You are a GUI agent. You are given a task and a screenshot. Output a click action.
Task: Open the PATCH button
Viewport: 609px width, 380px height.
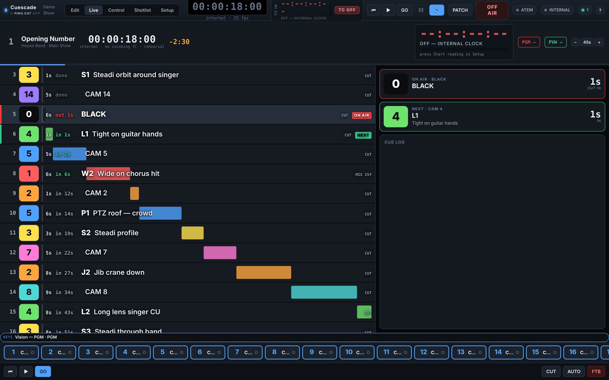point(460,10)
